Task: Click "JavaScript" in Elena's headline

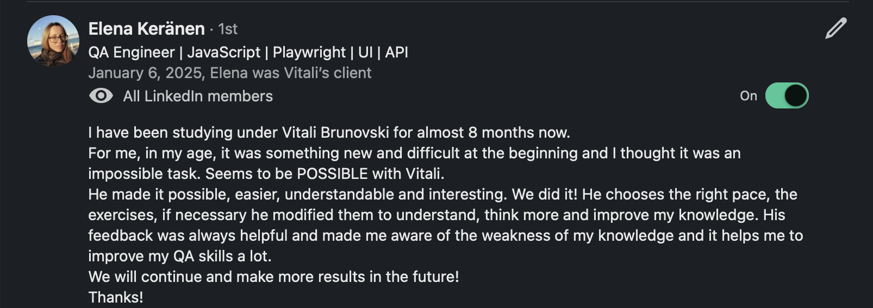Action: click(224, 53)
